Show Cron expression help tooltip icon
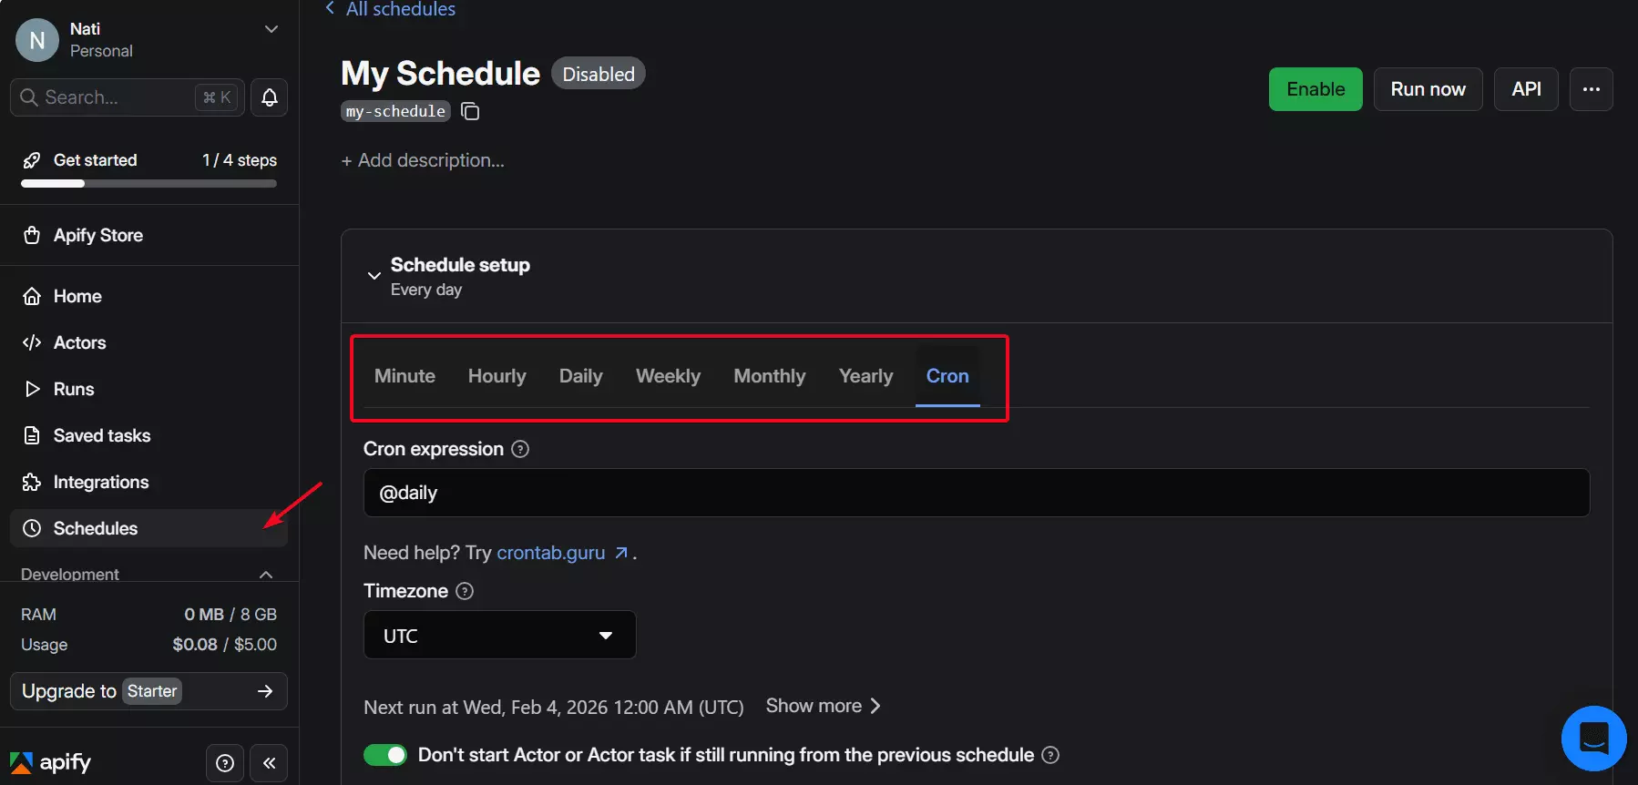This screenshot has width=1638, height=785. click(x=520, y=449)
